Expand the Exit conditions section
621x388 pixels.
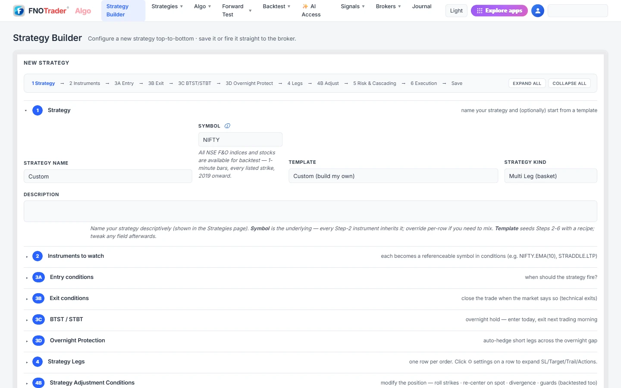pyautogui.click(x=27, y=299)
